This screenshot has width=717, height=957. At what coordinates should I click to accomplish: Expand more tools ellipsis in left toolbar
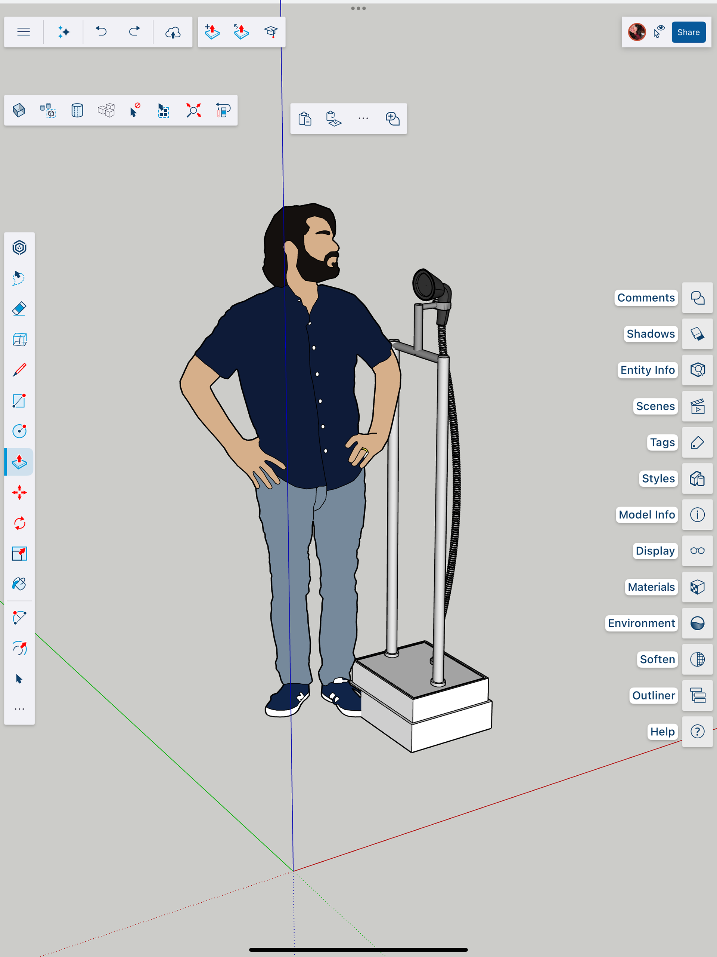19,709
